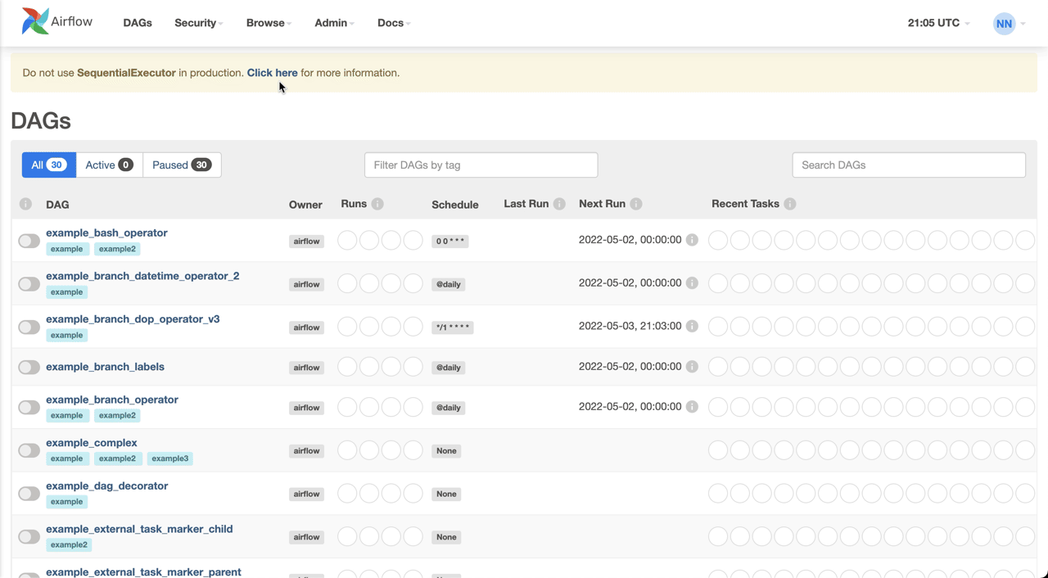This screenshot has width=1048, height=578.
Task: Click next run info icon for example_branch_labels
Action: click(692, 367)
